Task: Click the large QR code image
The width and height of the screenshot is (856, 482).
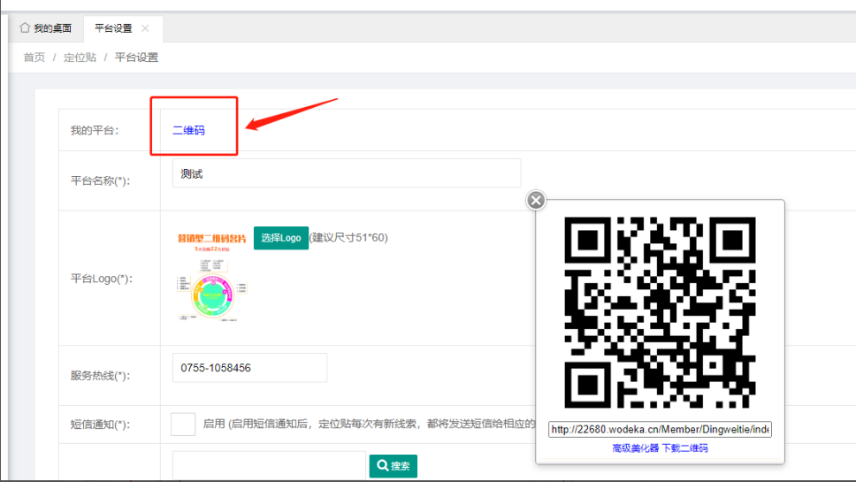Action: (660, 312)
